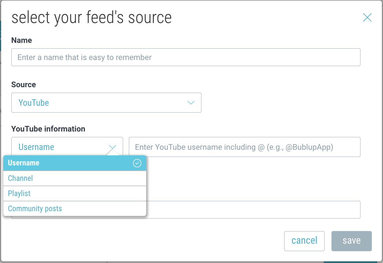
Task: Click the YouTube username input field
Action: [244, 147]
